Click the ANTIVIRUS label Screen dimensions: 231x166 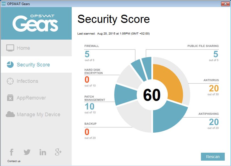211,80
